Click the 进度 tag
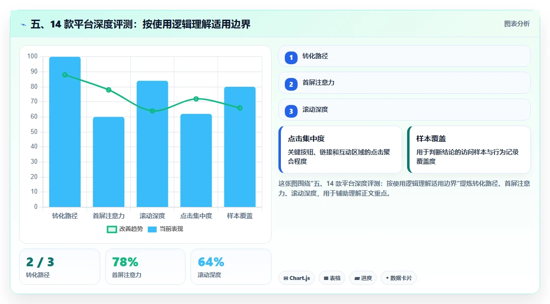Screen dimensions: 550x304 (363, 278)
